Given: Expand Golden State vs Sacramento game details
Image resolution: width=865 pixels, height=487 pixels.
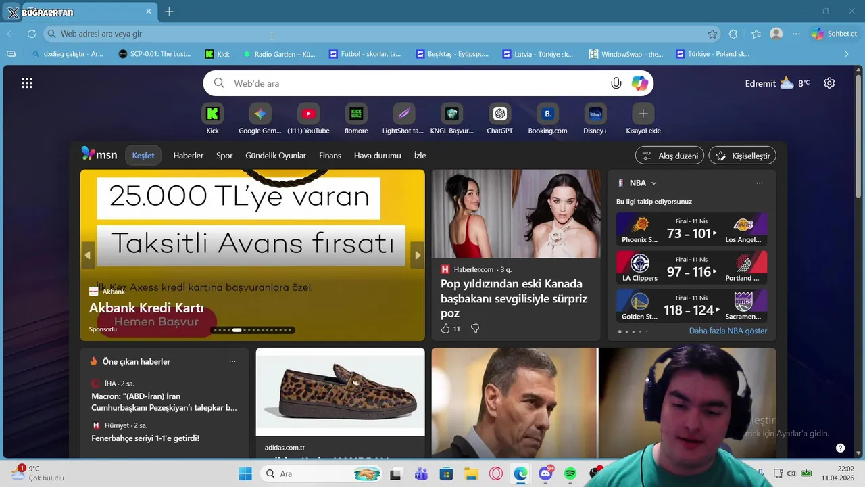Looking at the screenshot, I should (x=692, y=306).
